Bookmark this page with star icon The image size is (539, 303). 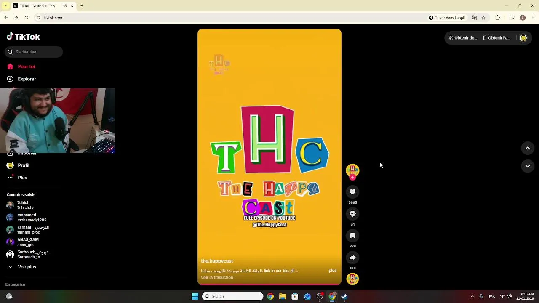pyautogui.click(x=483, y=18)
